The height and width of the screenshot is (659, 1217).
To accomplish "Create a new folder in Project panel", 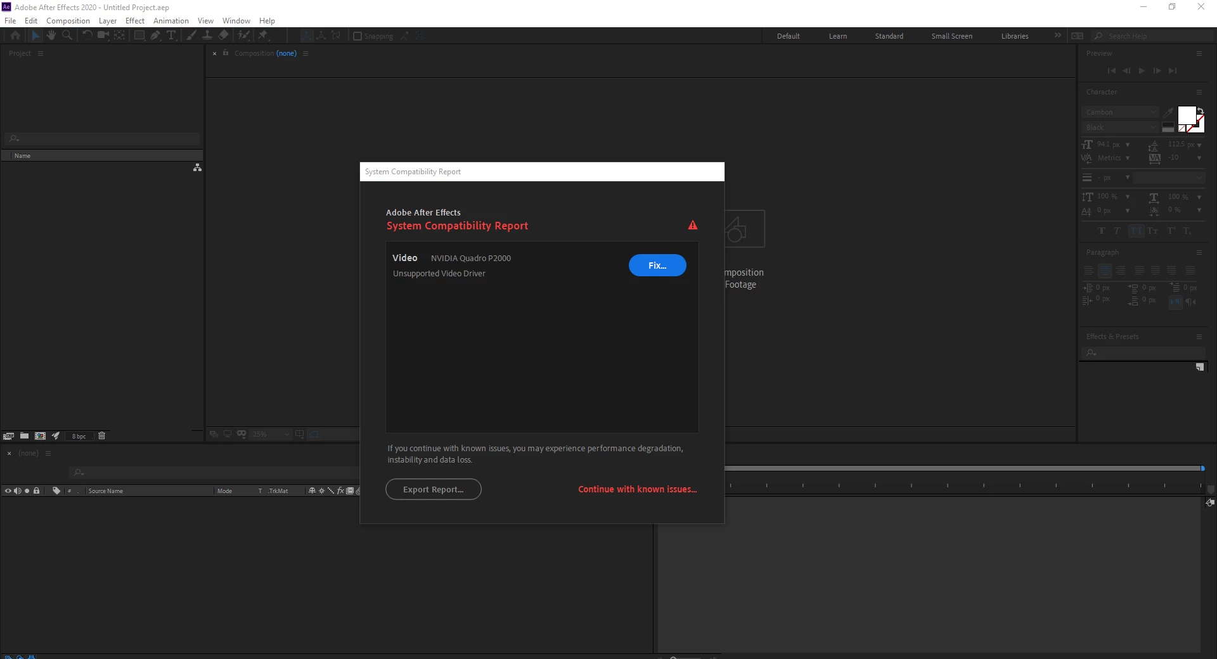I will point(24,436).
